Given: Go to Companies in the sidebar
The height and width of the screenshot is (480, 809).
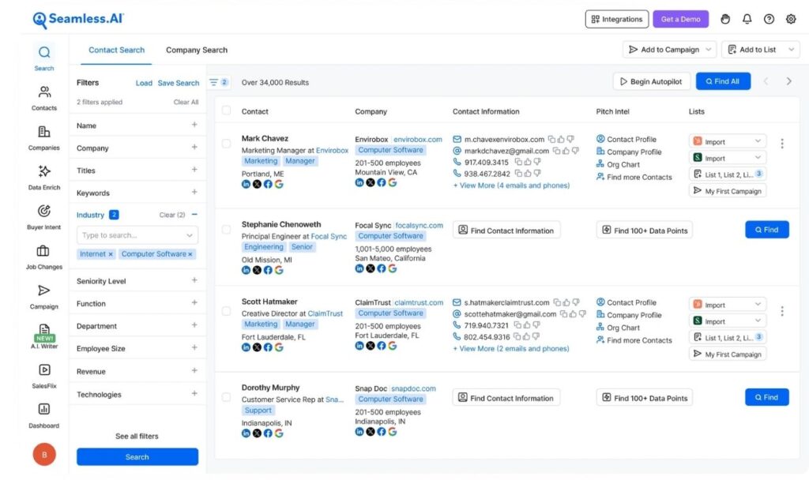Looking at the screenshot, I should [44, 137].
